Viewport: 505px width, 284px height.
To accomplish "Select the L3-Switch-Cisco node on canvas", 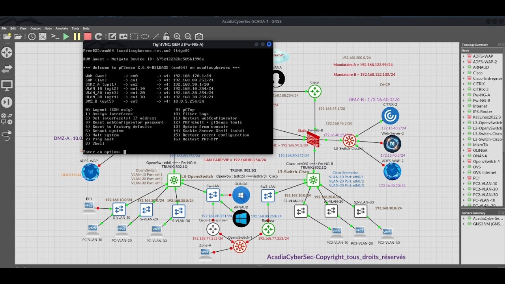I will 313,180.
